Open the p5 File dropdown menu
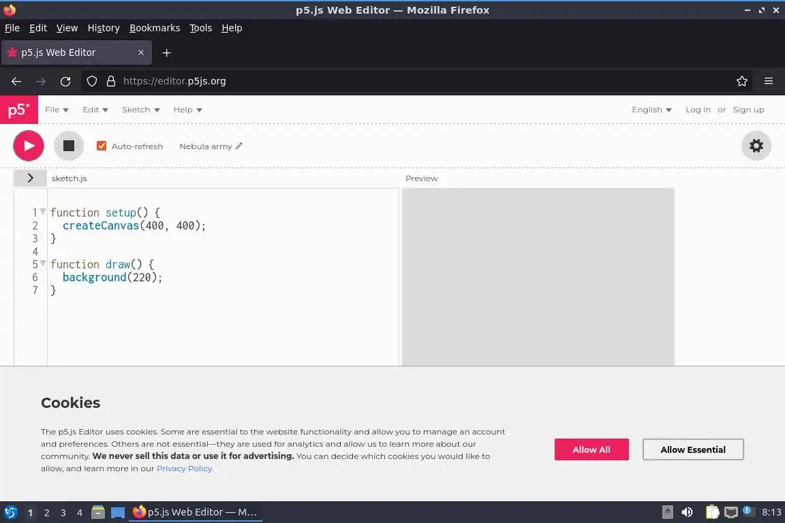The width and height of the screenshot is (785, 523). [x=57, y=110]
